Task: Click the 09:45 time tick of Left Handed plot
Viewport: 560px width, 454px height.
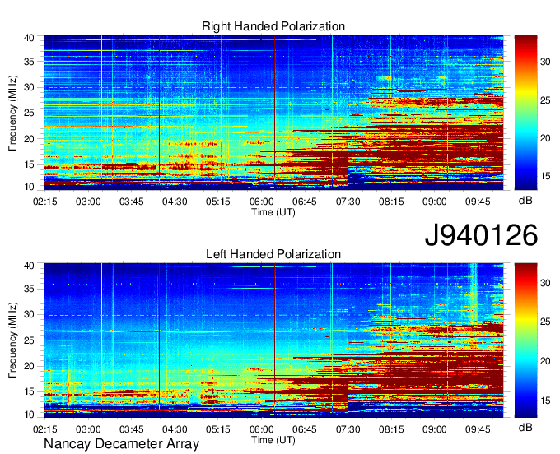Action: pos(478,429)
